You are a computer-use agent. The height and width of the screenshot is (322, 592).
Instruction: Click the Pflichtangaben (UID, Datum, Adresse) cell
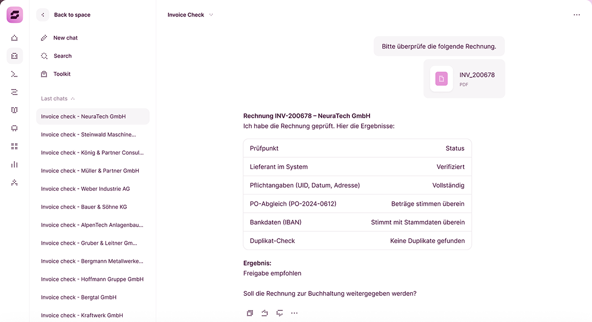(305, 186)
